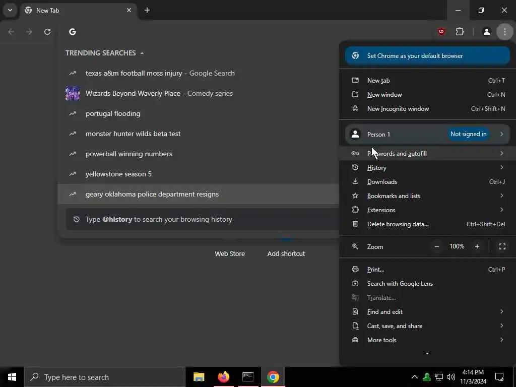Open the Web Store shortcut
Screen dimensions: 516x387
coord(230,253)
